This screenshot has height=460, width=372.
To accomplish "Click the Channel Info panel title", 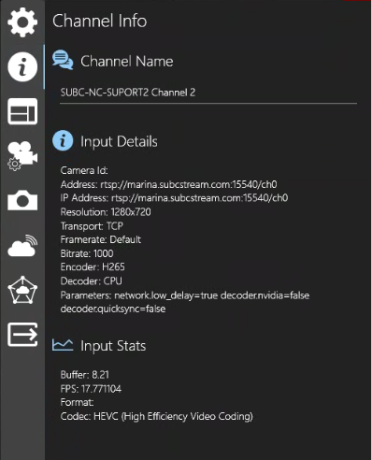I will tap(100, 21).
